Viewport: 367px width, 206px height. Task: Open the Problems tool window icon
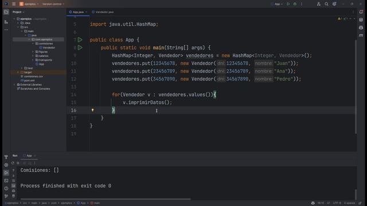(6, 188)
